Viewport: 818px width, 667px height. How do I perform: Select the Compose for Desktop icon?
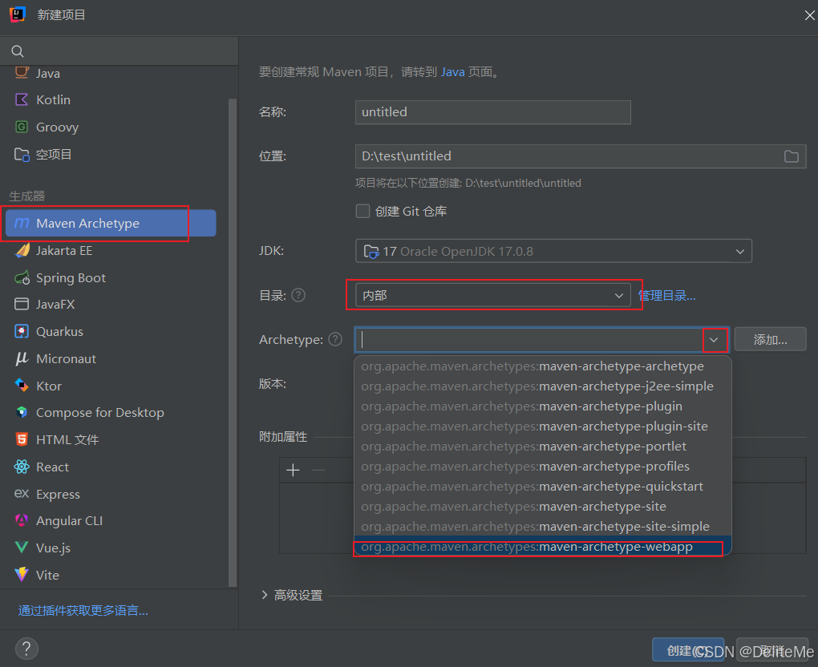22,413
